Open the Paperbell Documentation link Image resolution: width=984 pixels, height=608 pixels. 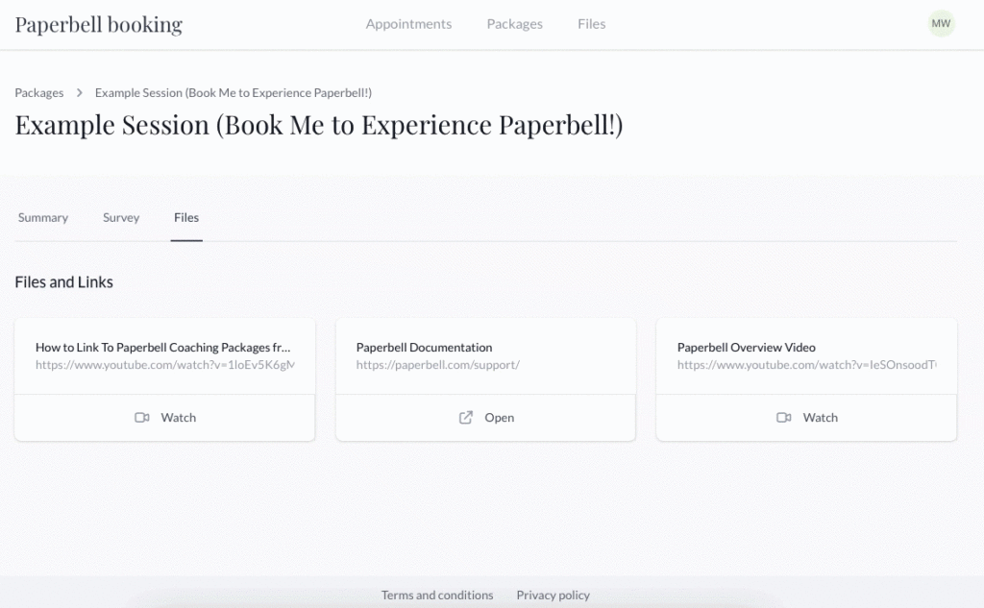pyautogui.click(x=486, y=418)
